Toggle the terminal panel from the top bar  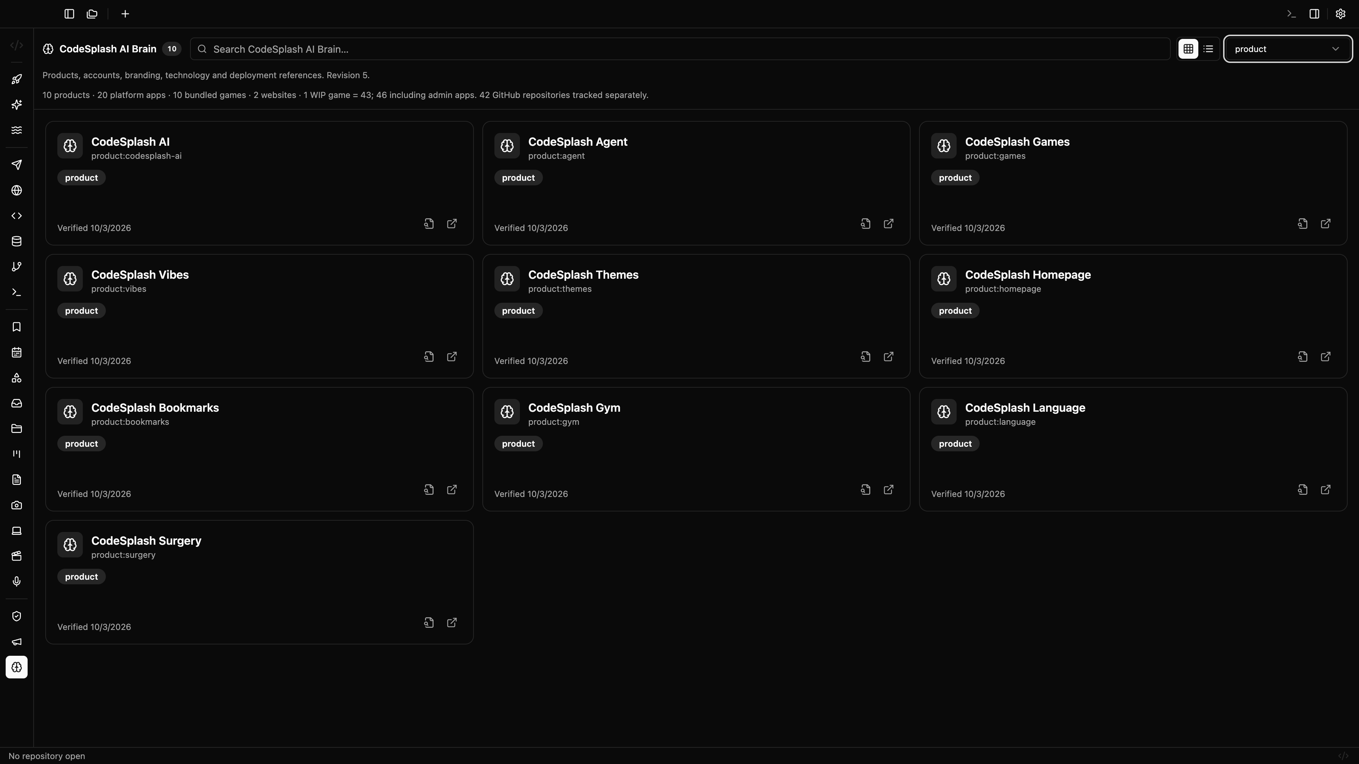(x=1291, y=14)
